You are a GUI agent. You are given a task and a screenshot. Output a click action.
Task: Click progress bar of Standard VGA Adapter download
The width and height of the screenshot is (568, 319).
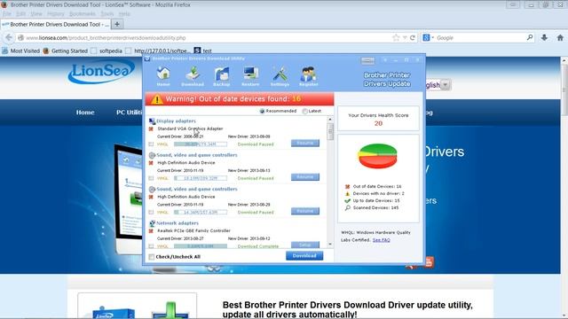tap(201, 144)
